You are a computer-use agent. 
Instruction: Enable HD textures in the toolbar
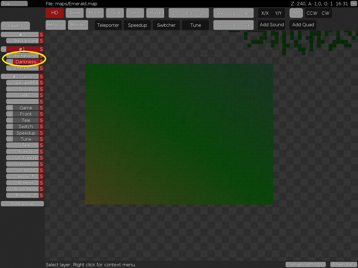55,13
